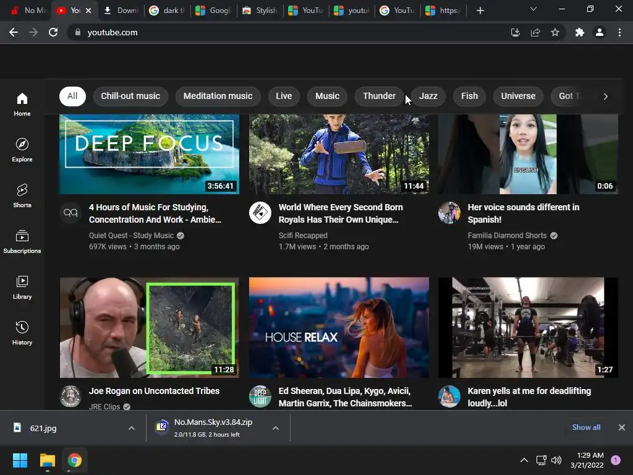
Task: Click the browser forward arrow
Action: pos(33,32)
